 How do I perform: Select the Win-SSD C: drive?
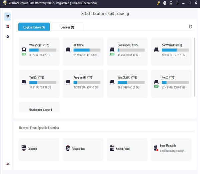[39, 51]
